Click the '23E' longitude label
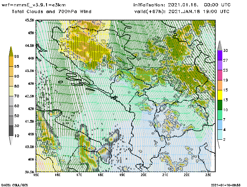 (208, 175)
